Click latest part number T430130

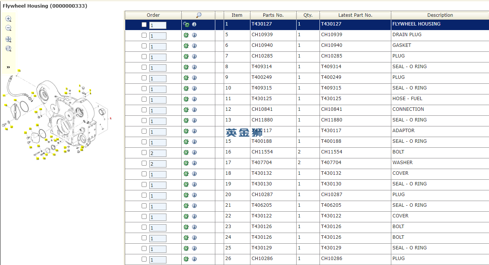(x=331, y=184)
